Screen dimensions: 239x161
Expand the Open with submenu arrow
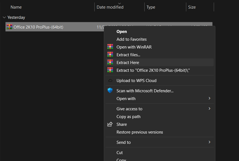pyautogui.click(x=209, y=98)
